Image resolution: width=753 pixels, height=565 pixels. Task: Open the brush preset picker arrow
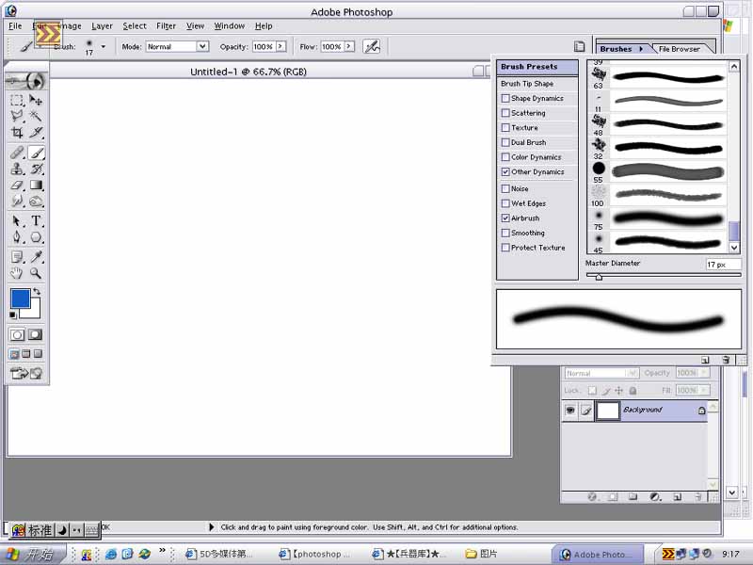click(x=104, y=46)
